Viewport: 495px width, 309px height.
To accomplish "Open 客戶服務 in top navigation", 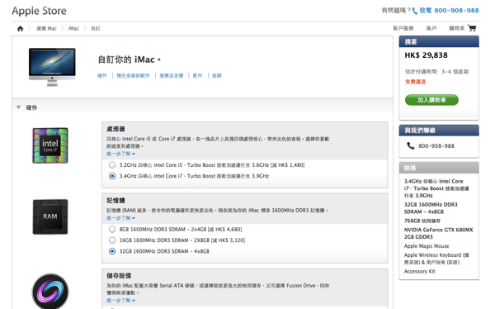I will 403,28.
